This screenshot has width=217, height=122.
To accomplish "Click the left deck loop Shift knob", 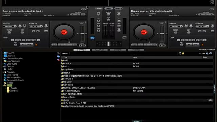I will point(15,45).
